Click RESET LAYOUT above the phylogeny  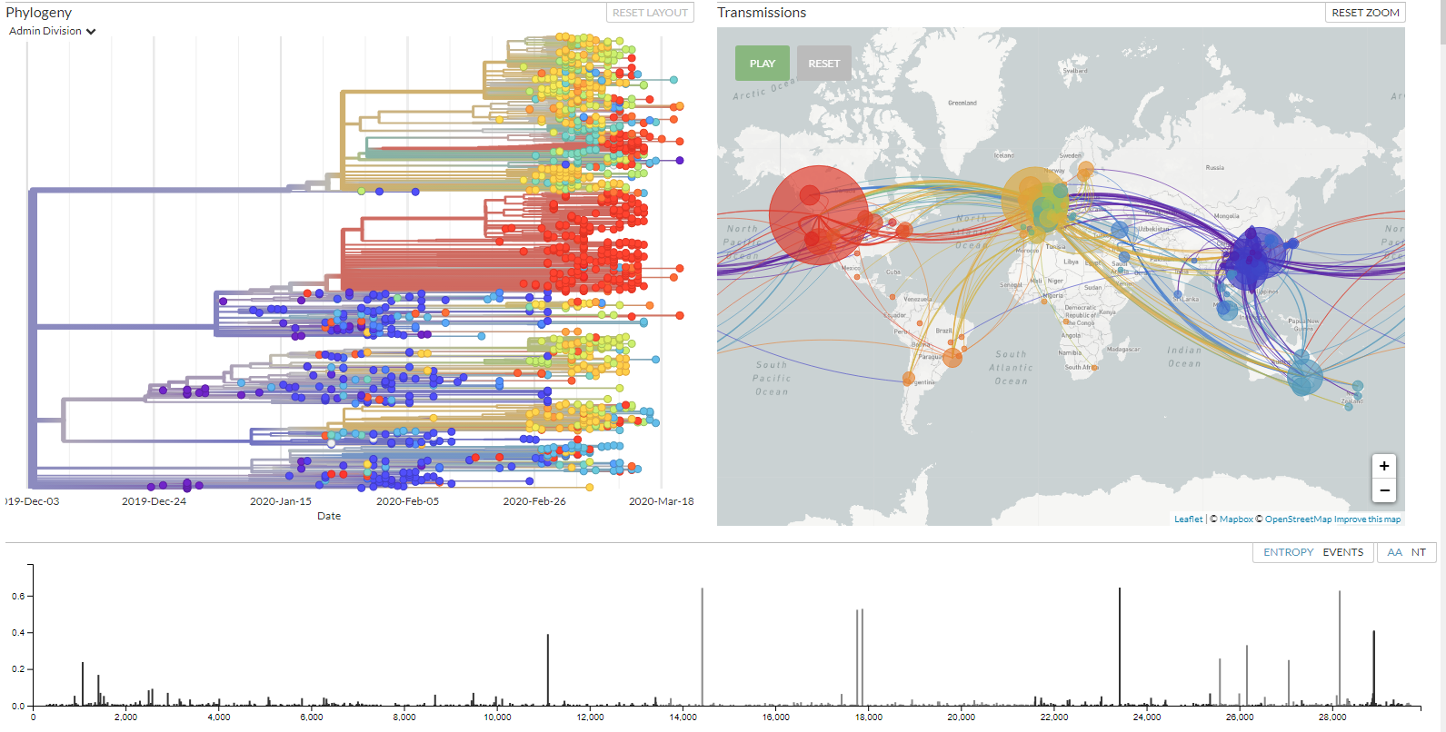[650, 13]
